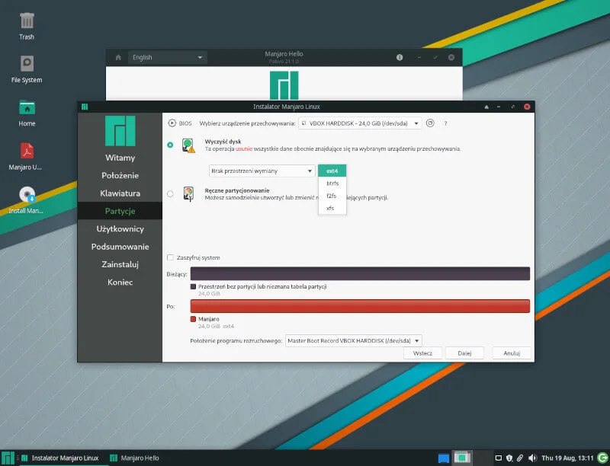Click the green update icon in the tray
Viewport: 610px width, 466px height.
[601, 456]
